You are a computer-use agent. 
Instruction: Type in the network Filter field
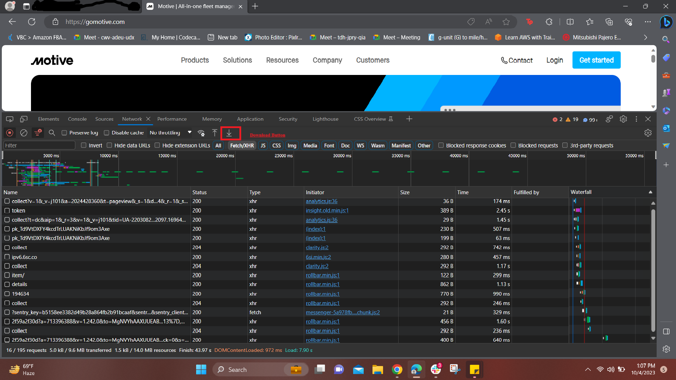[x=39, y=145]
